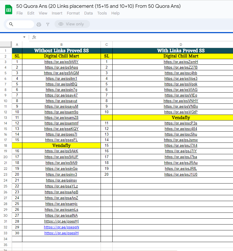Open link https://qr.ae/psJsmw
The width and height of the screenshot is (233, 251).
coord(181,140)
